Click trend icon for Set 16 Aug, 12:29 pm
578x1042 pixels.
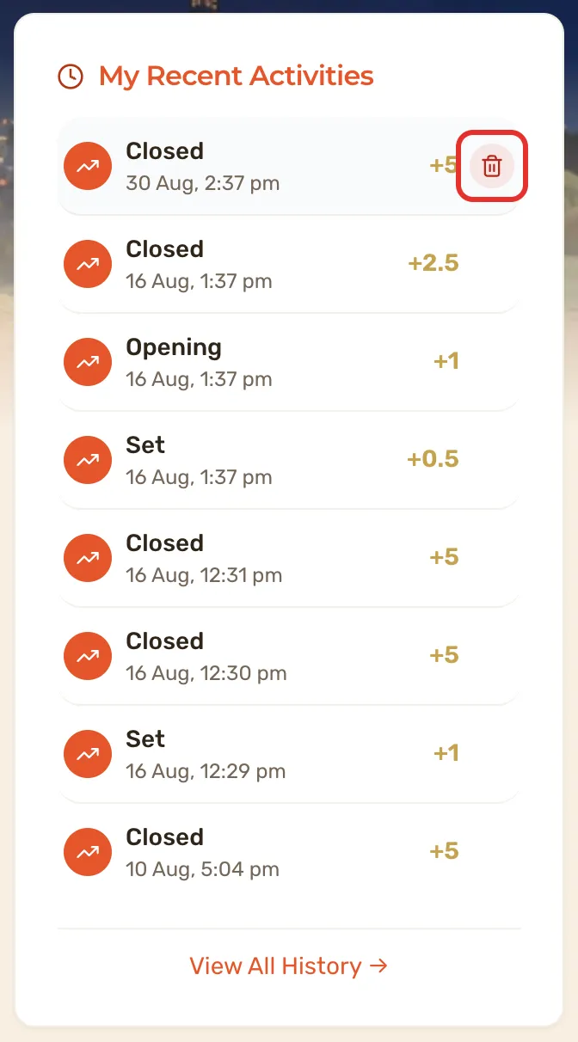pyautogui.click(x=88, y=754)
